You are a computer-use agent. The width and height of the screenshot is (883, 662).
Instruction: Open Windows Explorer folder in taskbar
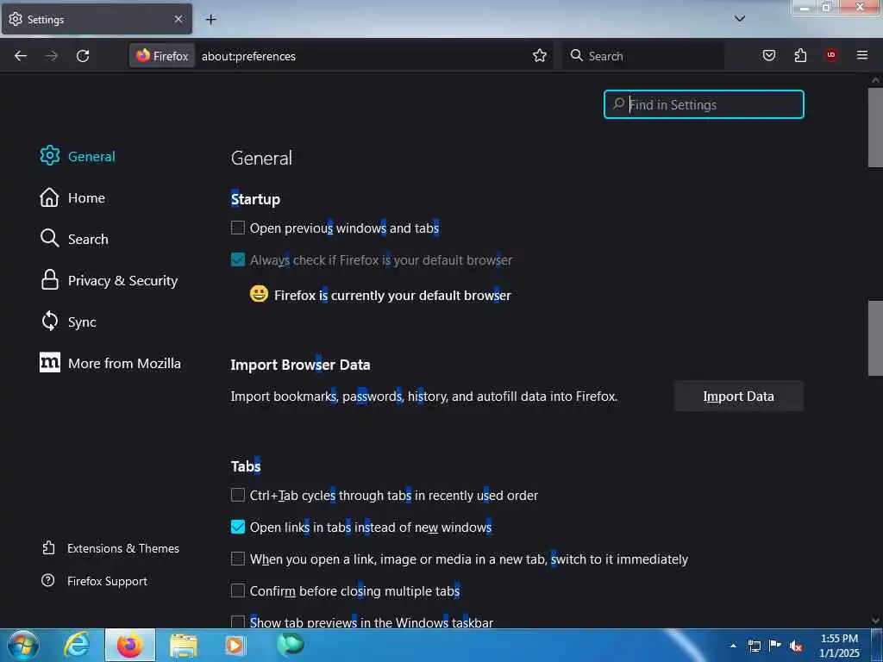click(184, 646)
